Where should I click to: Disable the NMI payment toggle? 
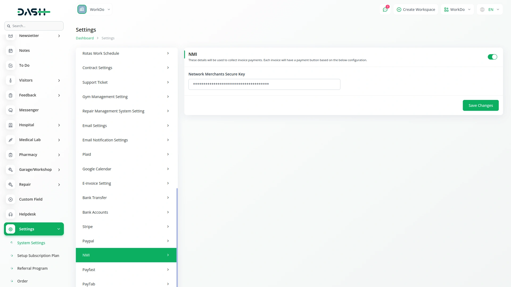coord(492,57)
